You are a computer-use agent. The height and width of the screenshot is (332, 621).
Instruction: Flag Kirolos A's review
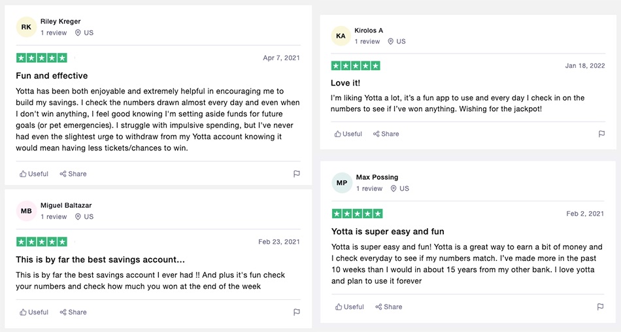pyautogui.click(x=601, y=134)
